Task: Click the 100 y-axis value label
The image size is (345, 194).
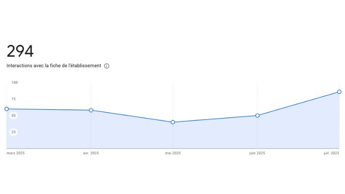Action: (x=14, y=83)
